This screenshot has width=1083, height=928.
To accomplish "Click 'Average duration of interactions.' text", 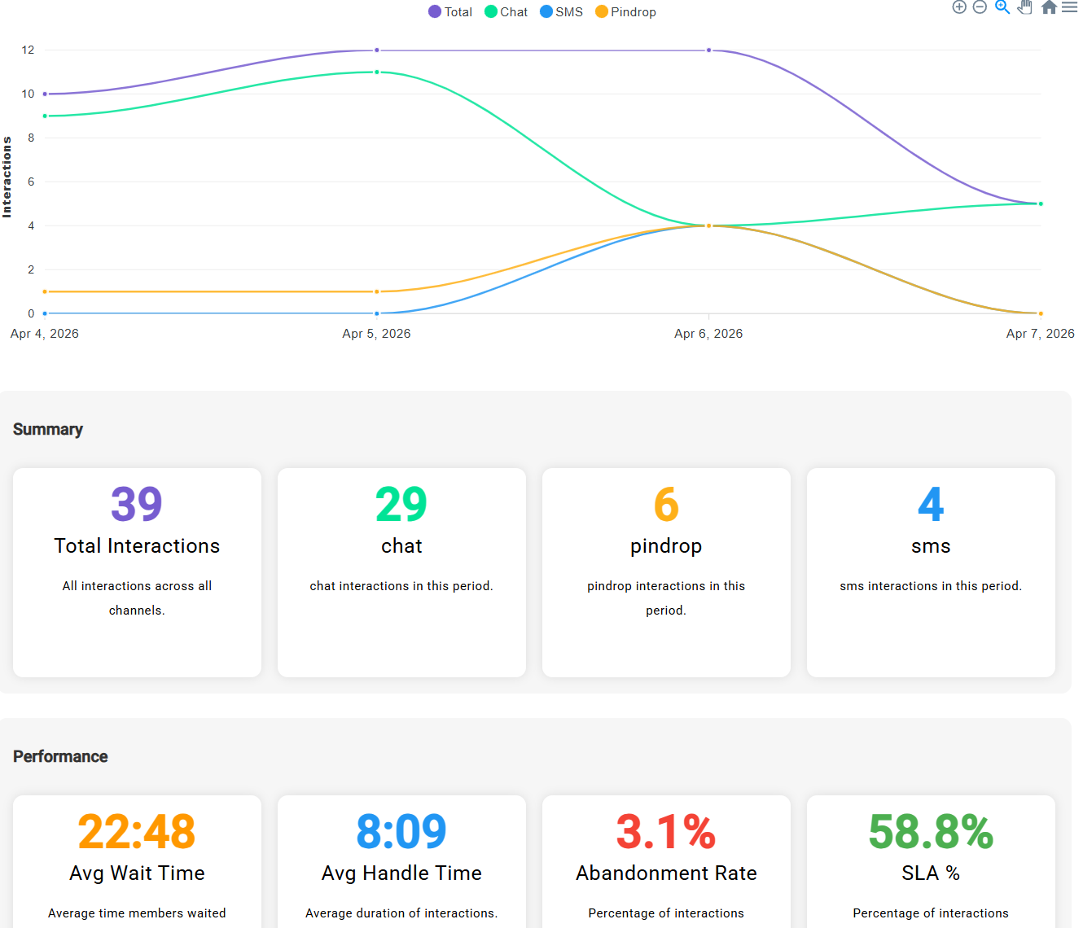I will coord(401,913).
